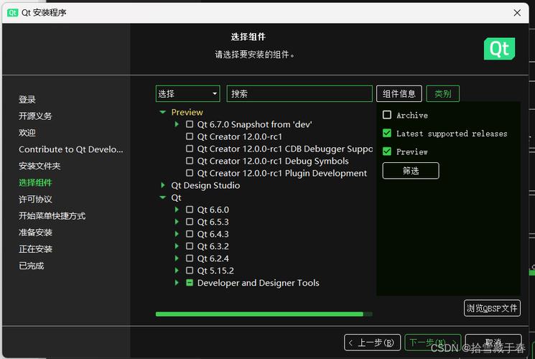Toggle the Developer and Designer Tools checkbox
535x359 pixels.
pos(190,283)
